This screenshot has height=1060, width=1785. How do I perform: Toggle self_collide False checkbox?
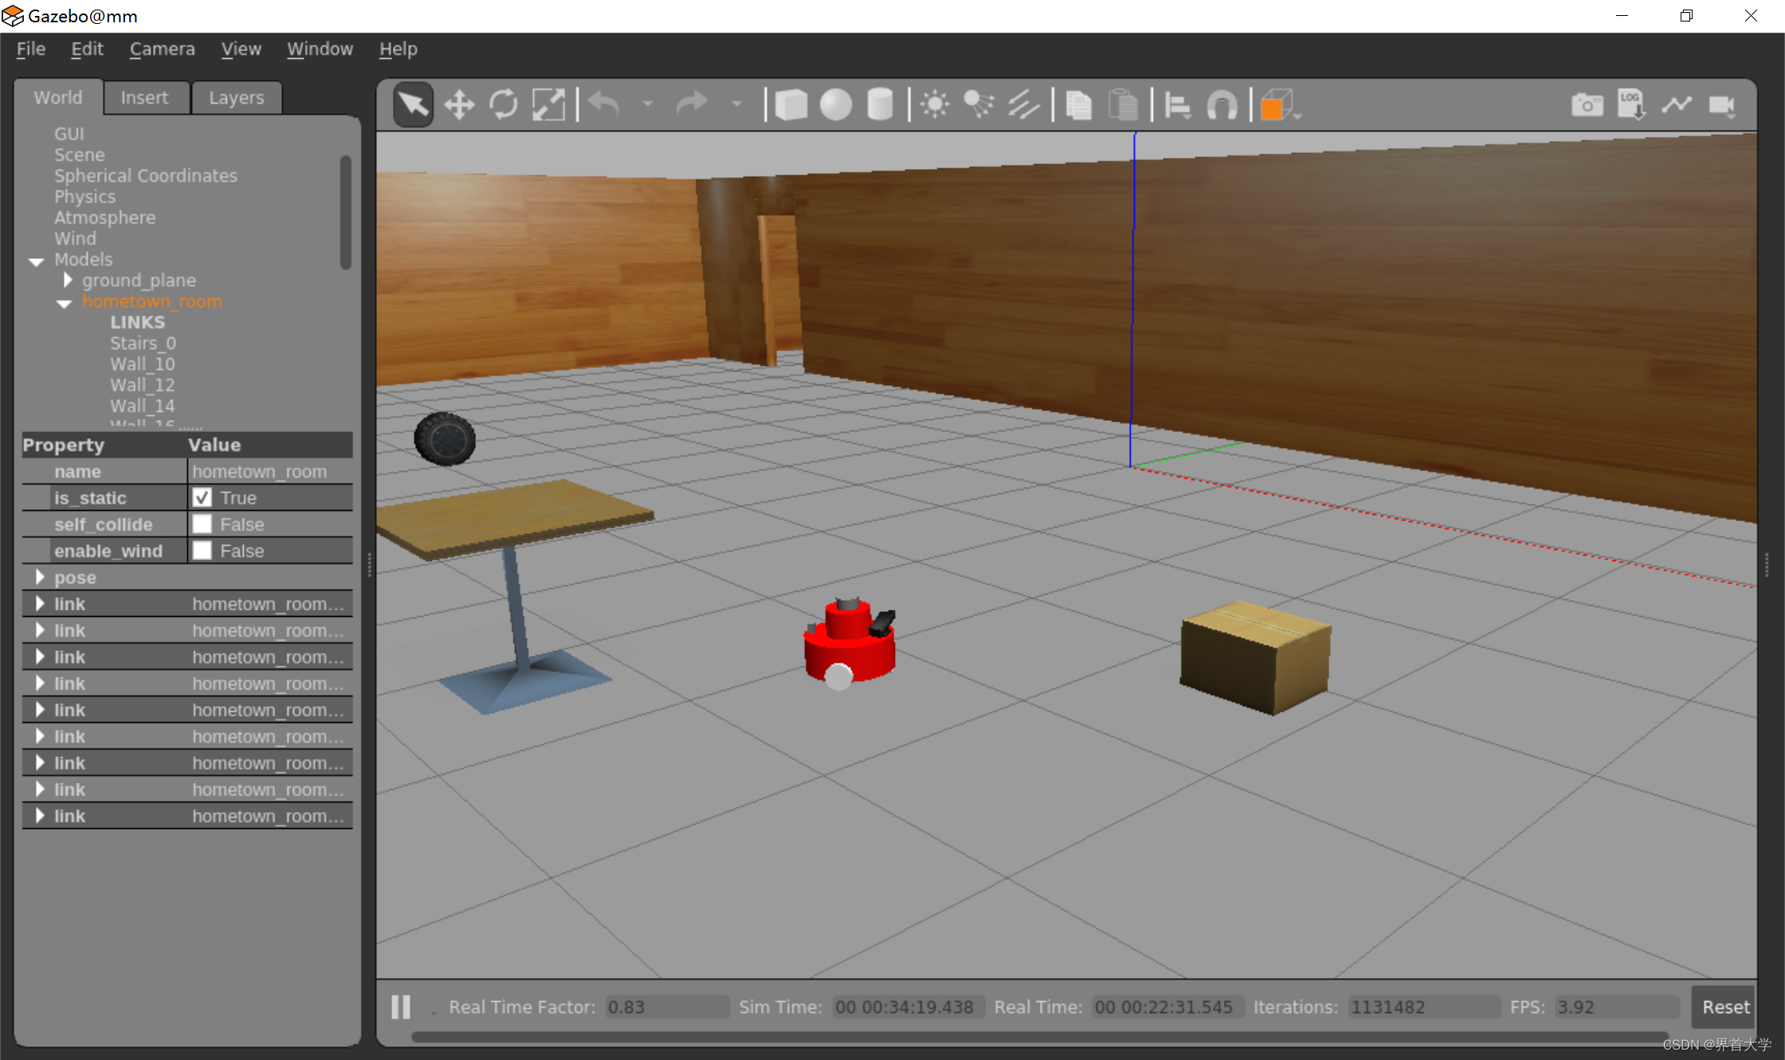201,524
